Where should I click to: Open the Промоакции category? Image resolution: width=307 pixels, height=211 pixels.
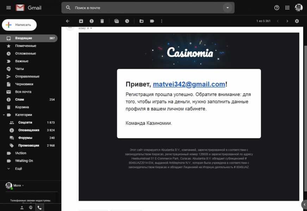(x=29, y=145)
